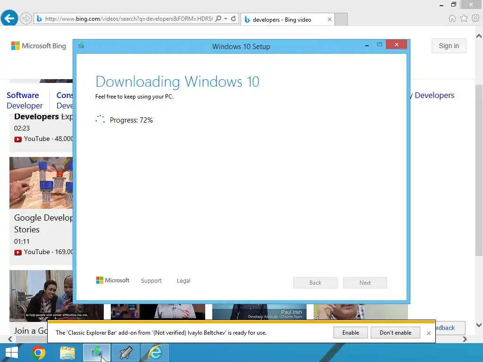
Task: Open the Paul Irish video thumbnail
Action: click(x=259, y=312)
